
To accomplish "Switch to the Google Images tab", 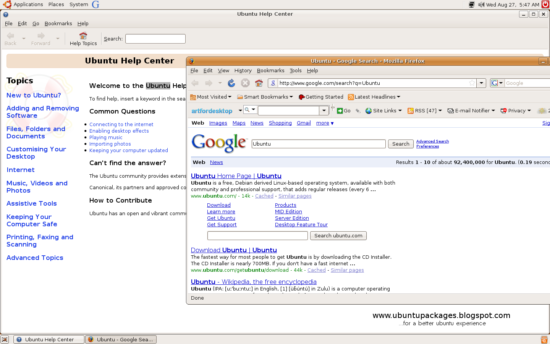I will (218, 123).
